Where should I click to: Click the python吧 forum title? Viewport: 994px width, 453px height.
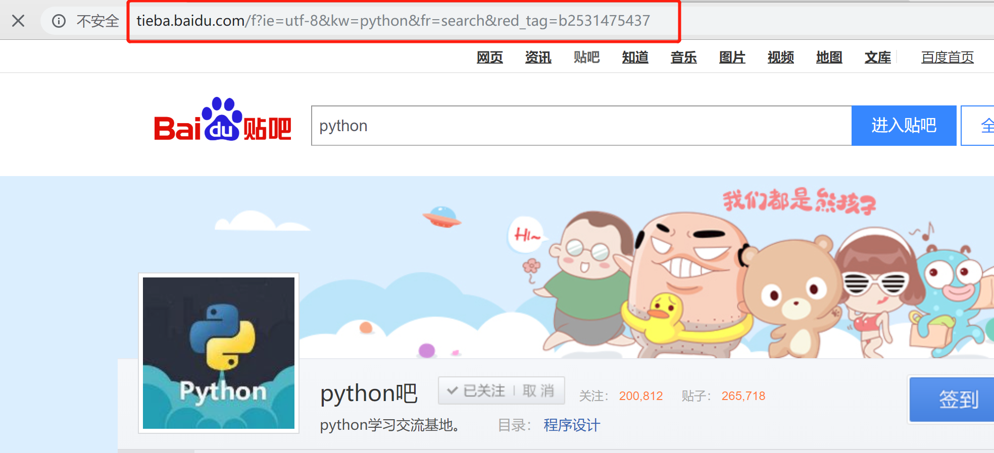tap(369, 393)
